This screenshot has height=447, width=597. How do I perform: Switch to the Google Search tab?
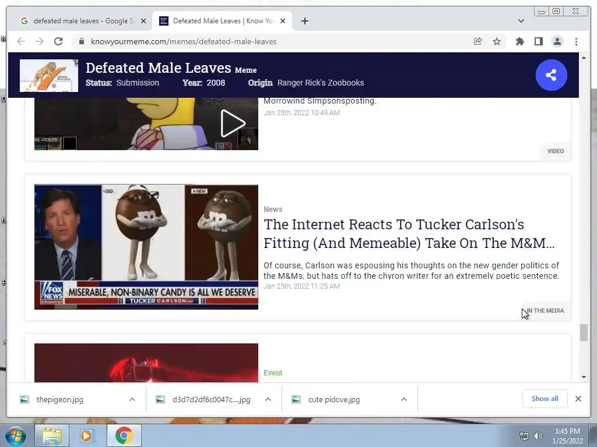(83, 21)
